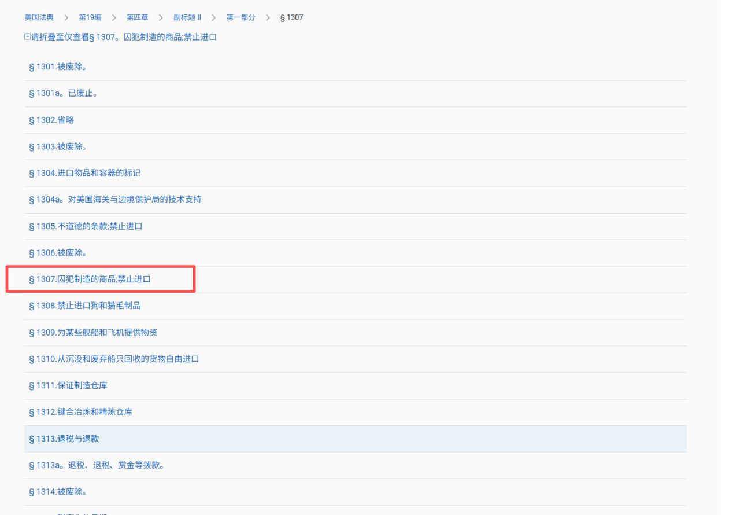
Task: Open the 第19编 breadcrumb link
Action: pyautogui.click(x=90, y=17)
